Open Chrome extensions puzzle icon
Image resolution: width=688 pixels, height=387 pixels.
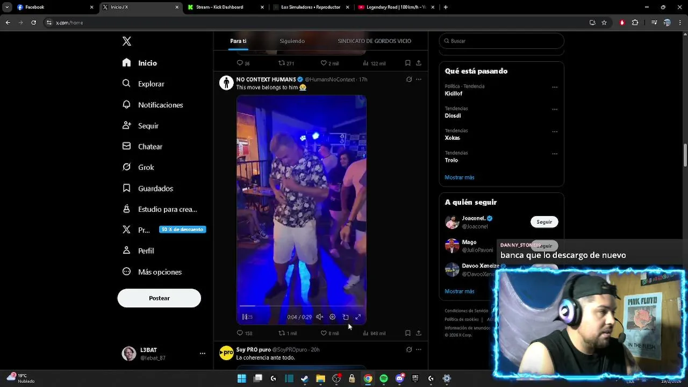pyautogui.click(x=635, y=23)
